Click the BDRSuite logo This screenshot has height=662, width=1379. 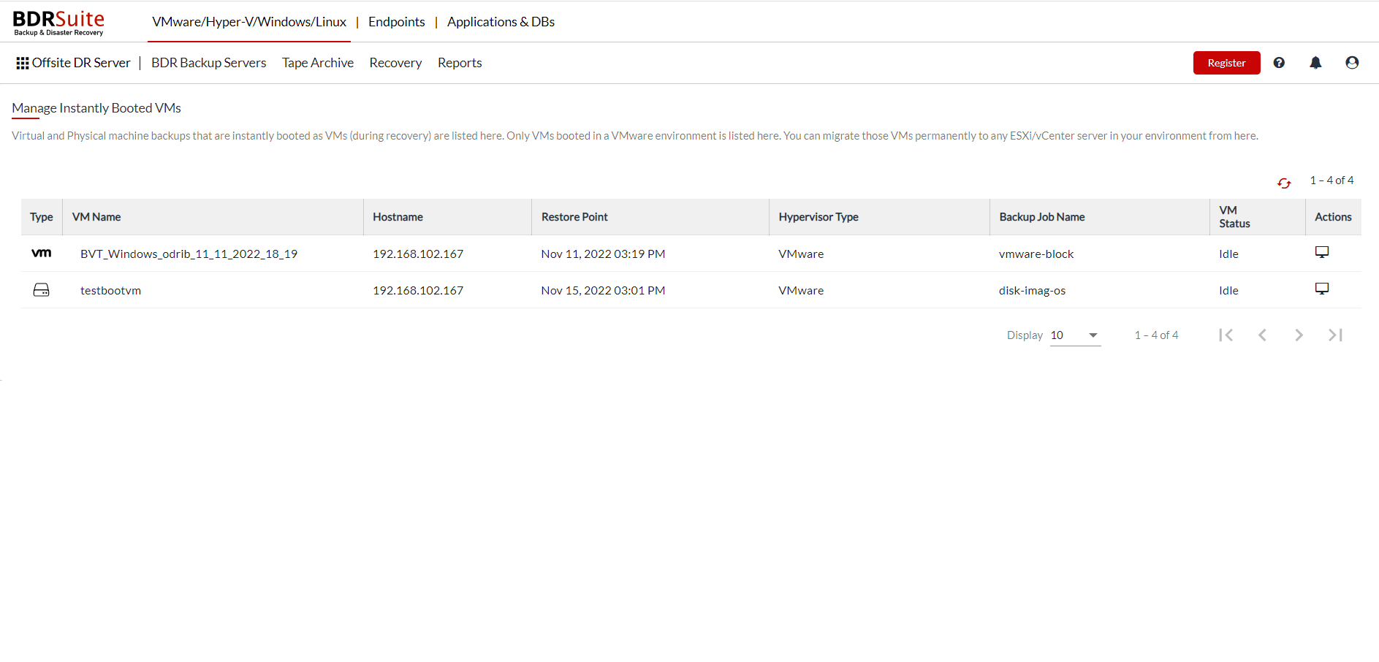58,23
